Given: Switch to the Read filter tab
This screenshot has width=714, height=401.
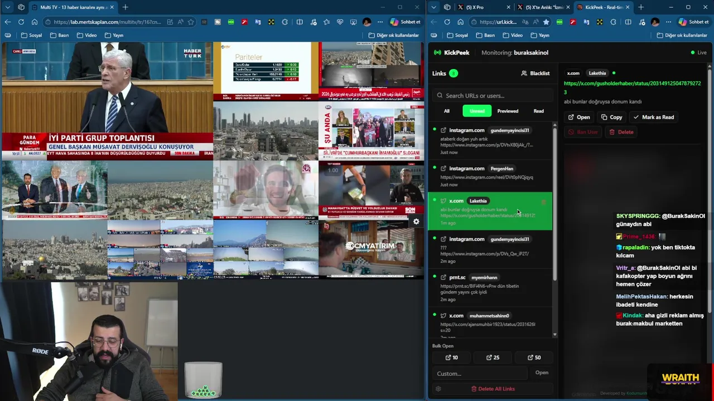Looking at the screenshot, I should [538, 111].
